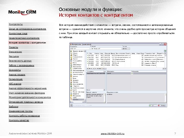The width and height of the screenshot is (184, 138).
Task: Open Мониторинг деятельности конкурентов link
Action: point(30,97)
